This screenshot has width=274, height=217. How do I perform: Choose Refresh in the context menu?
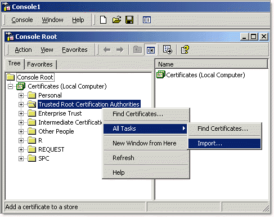click(x=146, y=158)
